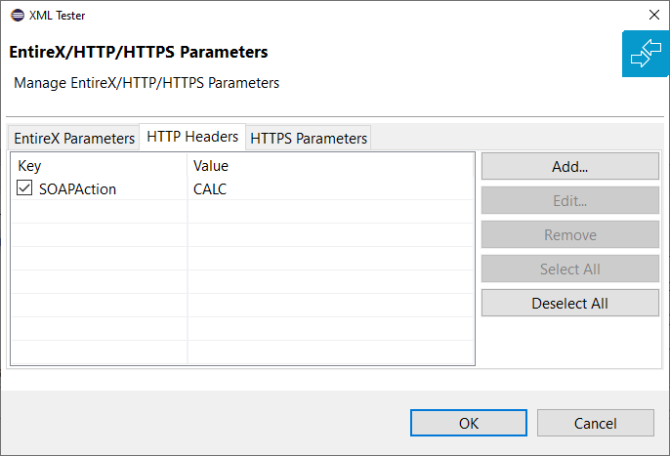Click the blue arrows wizard banner icon
The width and height of the screenshot is (670, 456).
pos(646,54)
